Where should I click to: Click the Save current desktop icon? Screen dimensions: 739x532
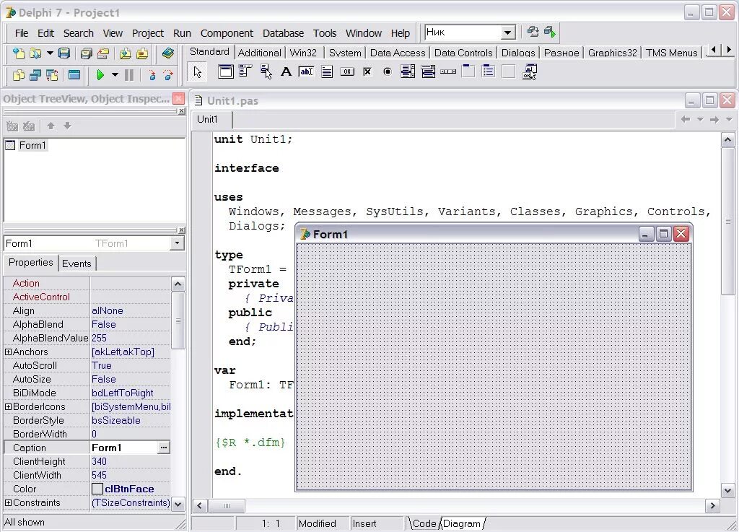(x=533, y=32)
